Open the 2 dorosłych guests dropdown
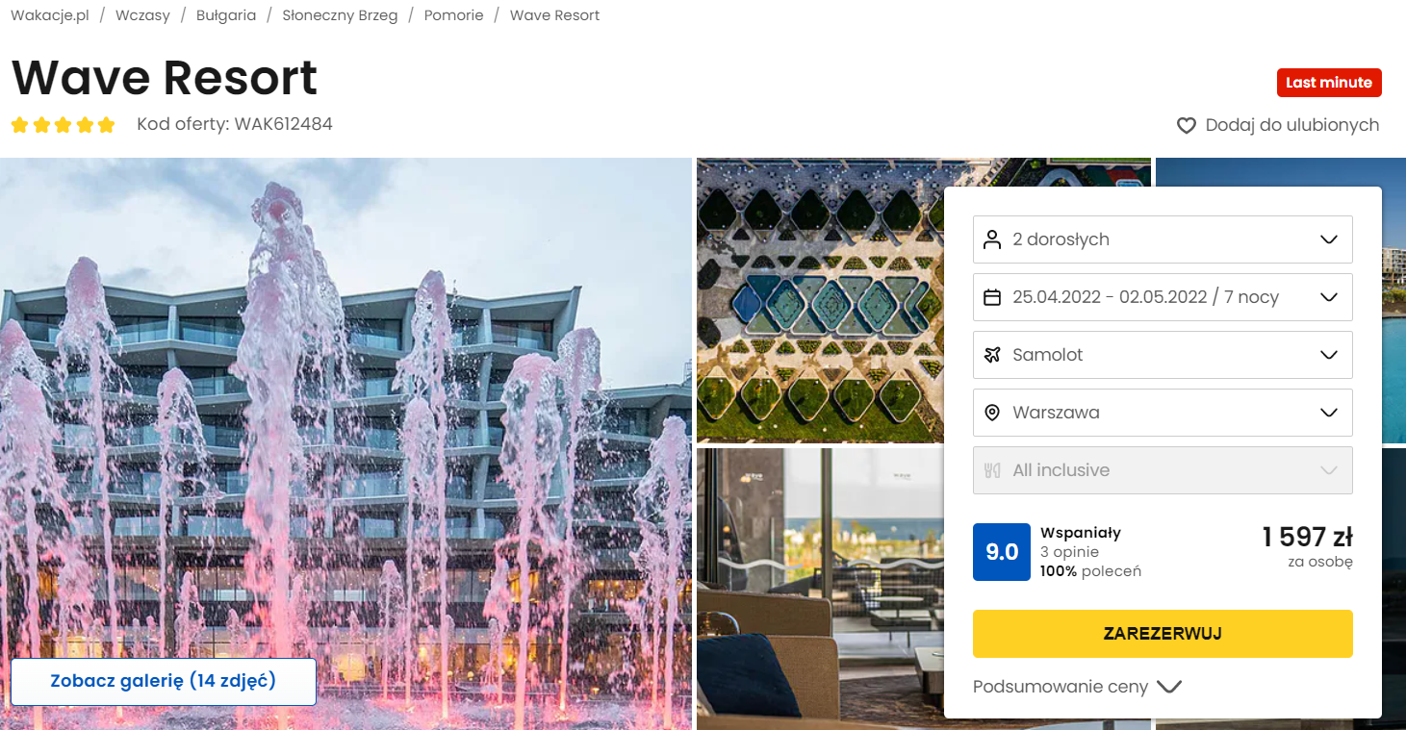Screen dimensions: 1406x730 pyautogui.click(x=1163, y=239)
